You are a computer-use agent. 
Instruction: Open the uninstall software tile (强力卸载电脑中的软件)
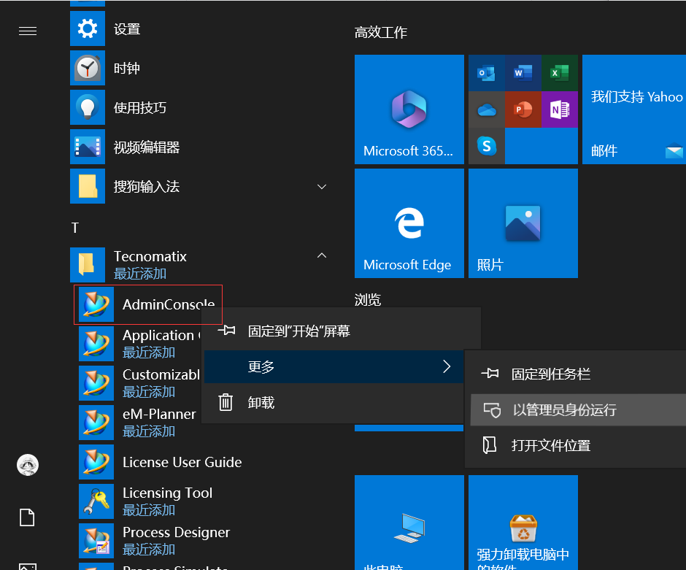[523, 523]
